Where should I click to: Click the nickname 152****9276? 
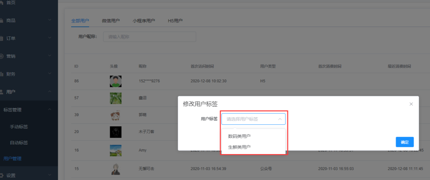click(149, 81)
